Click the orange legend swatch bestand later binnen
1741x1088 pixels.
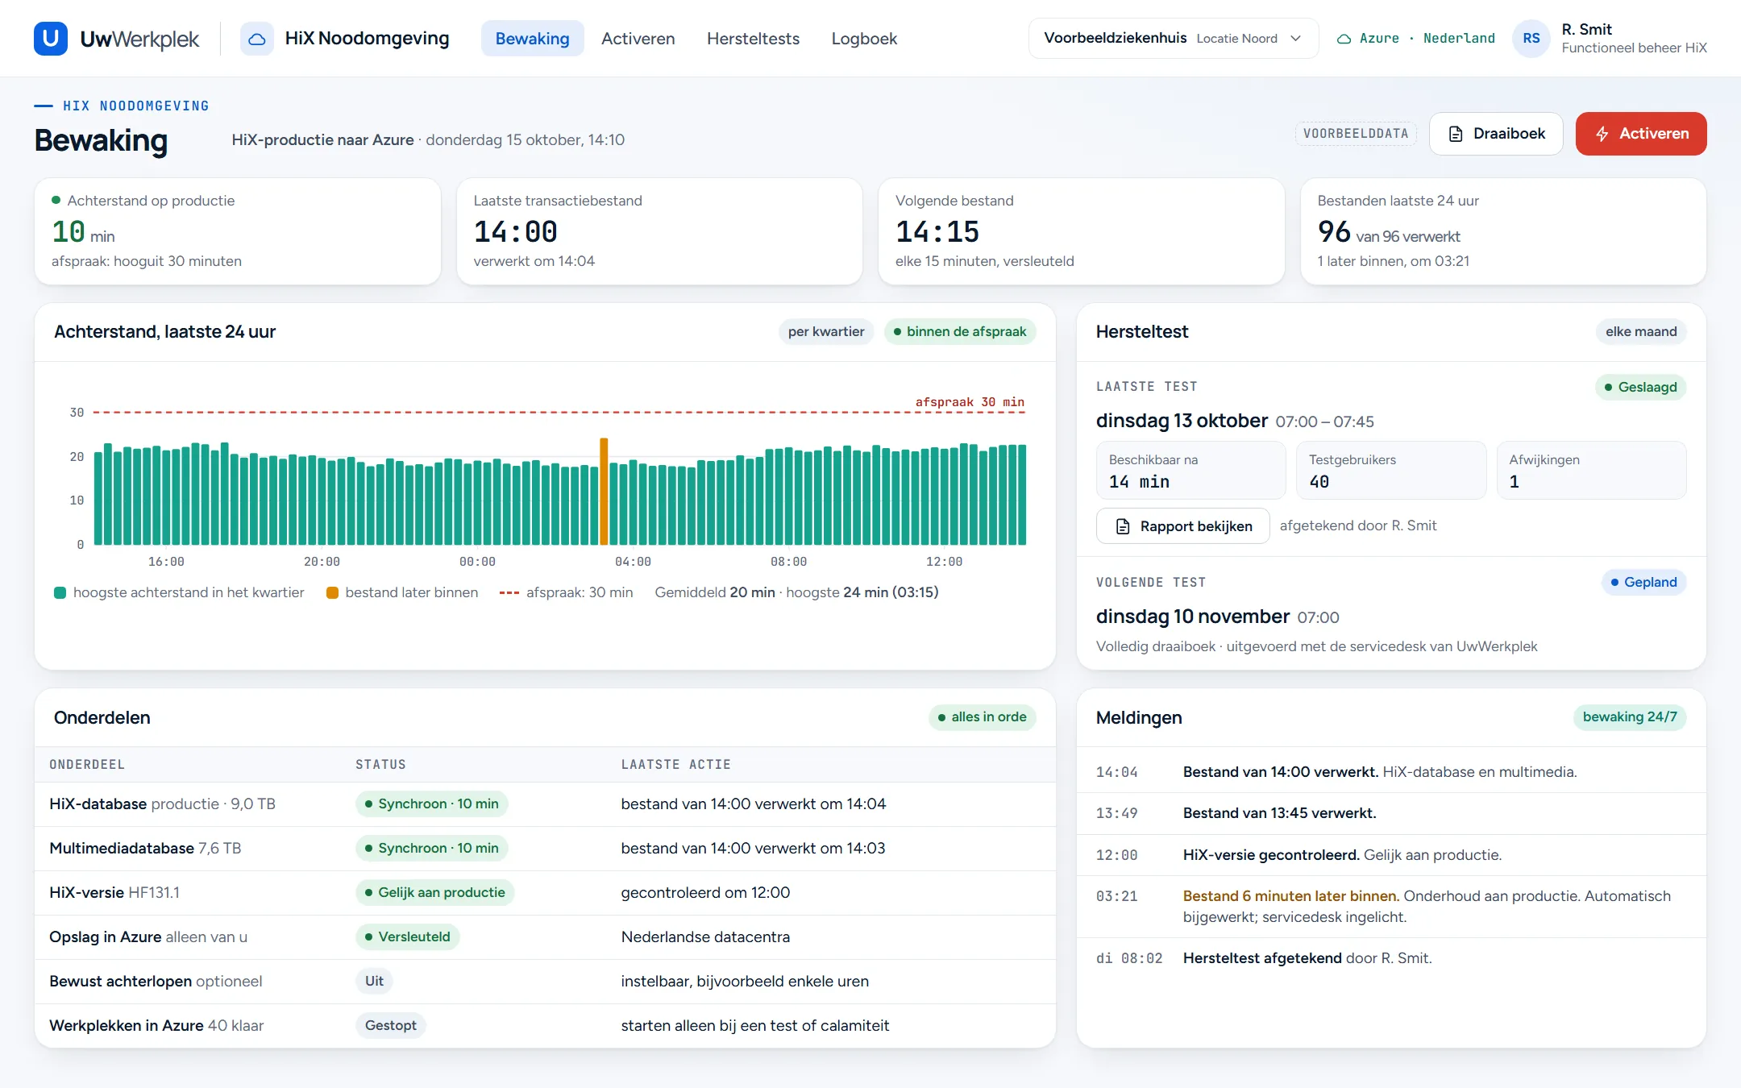pyautogui.click(x=332, y=593)
